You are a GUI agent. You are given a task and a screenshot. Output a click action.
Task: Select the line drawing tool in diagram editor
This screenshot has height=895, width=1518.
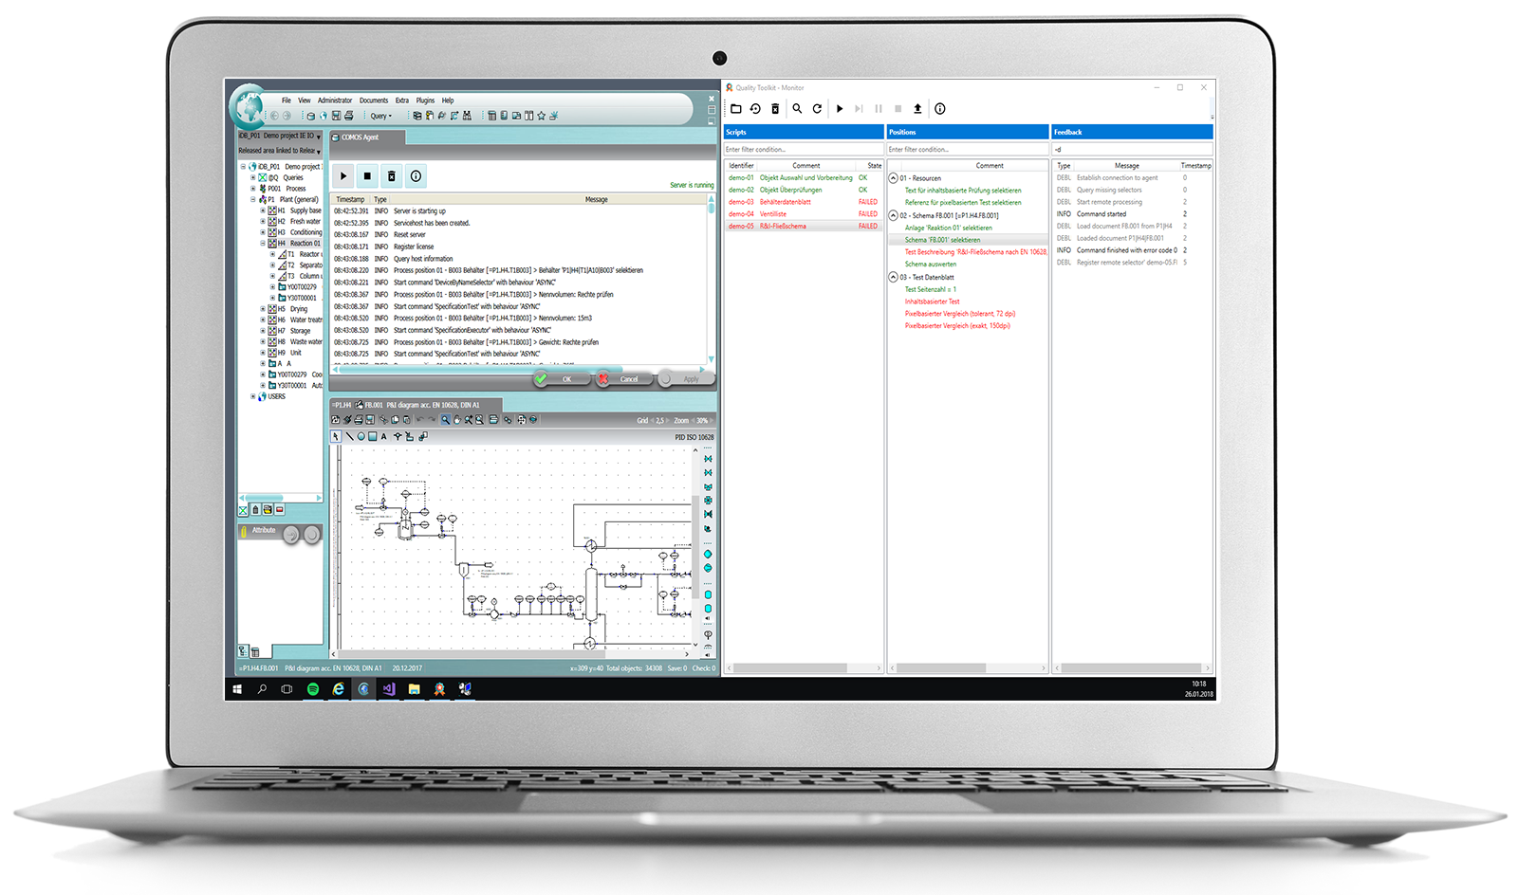348,437
